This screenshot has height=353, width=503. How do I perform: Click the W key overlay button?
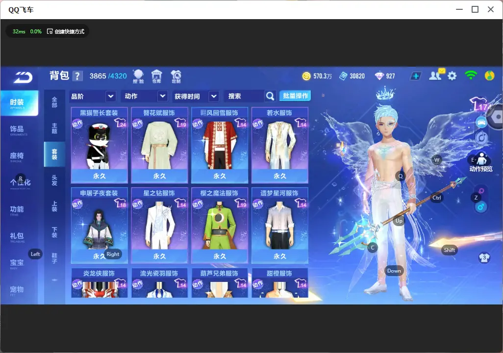pos(437,160)
